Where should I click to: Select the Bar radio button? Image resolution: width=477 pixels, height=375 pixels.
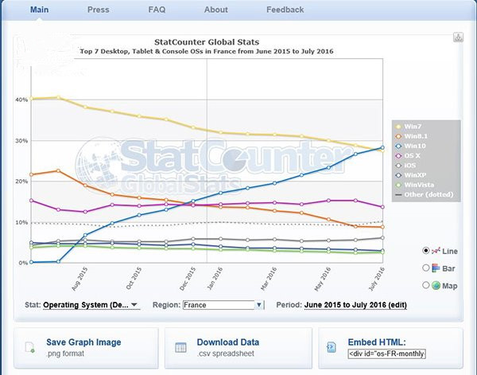(x=425, y=268)
